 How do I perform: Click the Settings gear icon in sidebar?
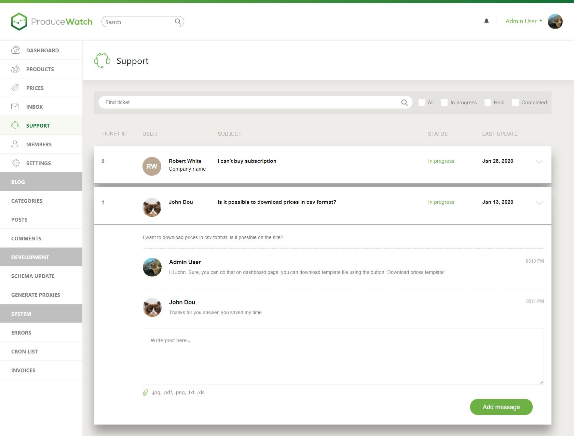coord(15,163)
